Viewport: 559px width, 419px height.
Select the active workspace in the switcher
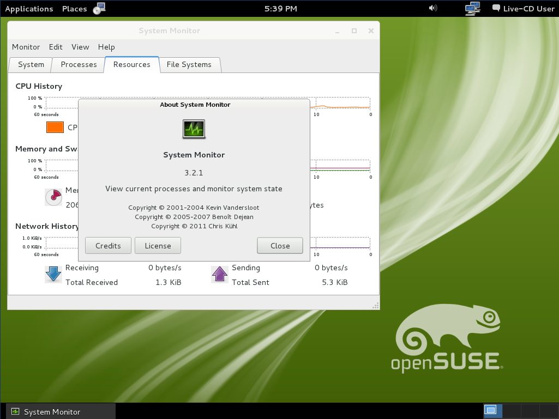coord(492,410)
